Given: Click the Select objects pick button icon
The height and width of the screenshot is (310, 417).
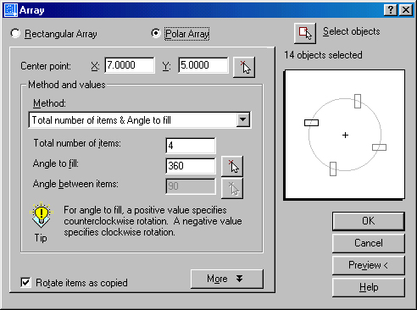Looking at the screenshot, I should click(x=305, y=33).
